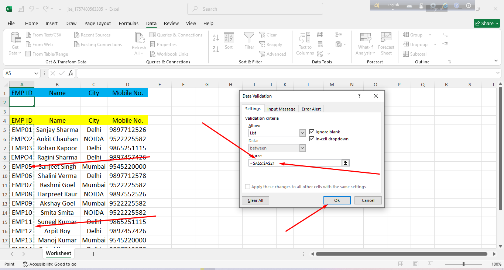Open the Name Box dropdown arrow
Screen dimensions: 504x270
coord(37,73)
